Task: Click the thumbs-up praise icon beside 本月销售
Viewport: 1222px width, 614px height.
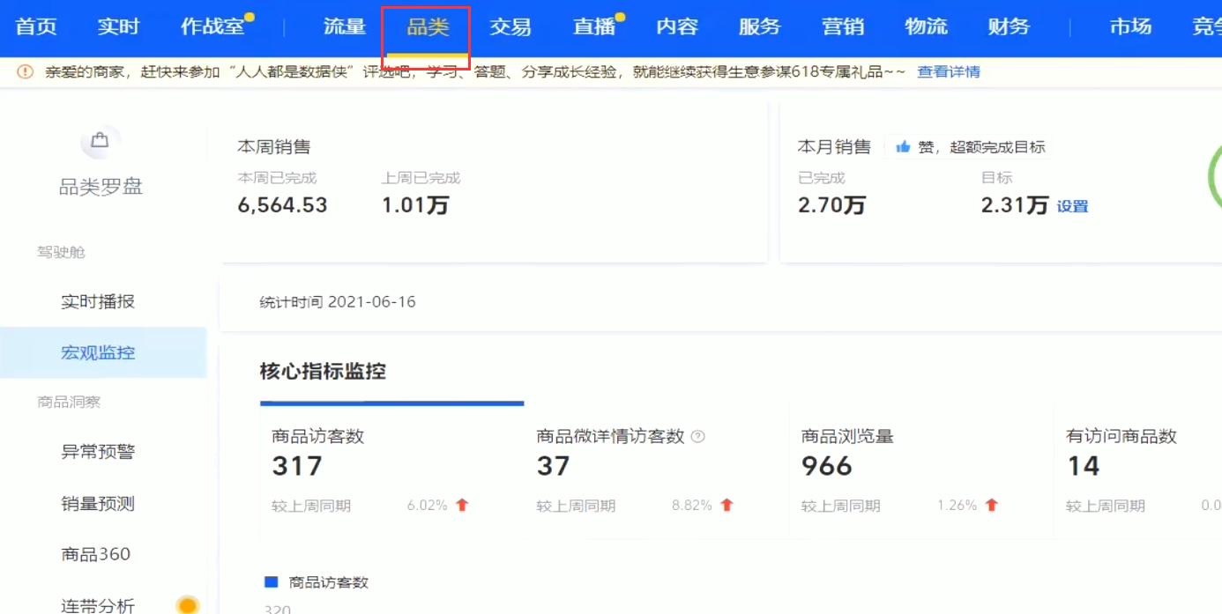Action: pyautogui.click(x=903, y=146)
